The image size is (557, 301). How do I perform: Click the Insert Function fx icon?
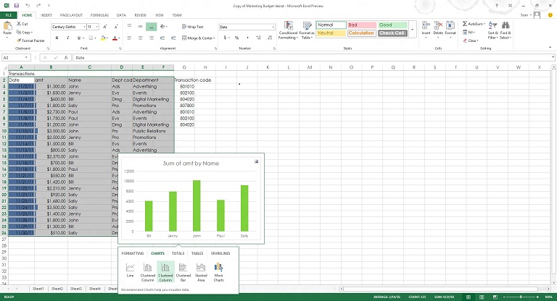pyautogui.click(x=66, y=57)
